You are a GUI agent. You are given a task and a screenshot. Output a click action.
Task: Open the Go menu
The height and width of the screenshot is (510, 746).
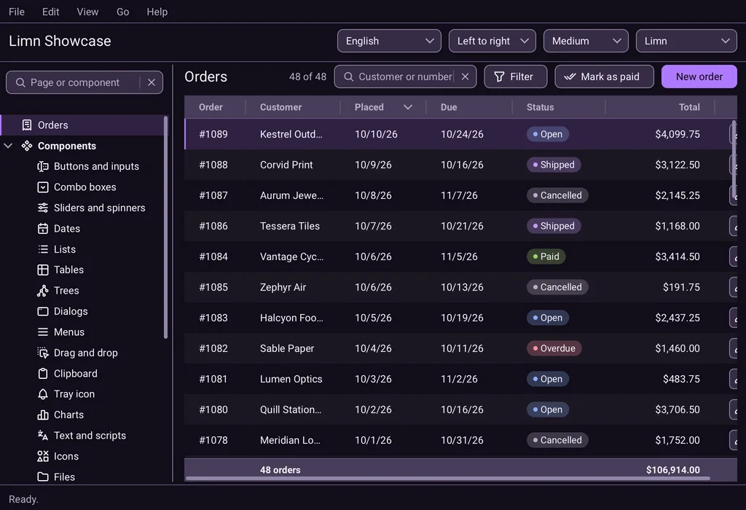pos(122,12)
